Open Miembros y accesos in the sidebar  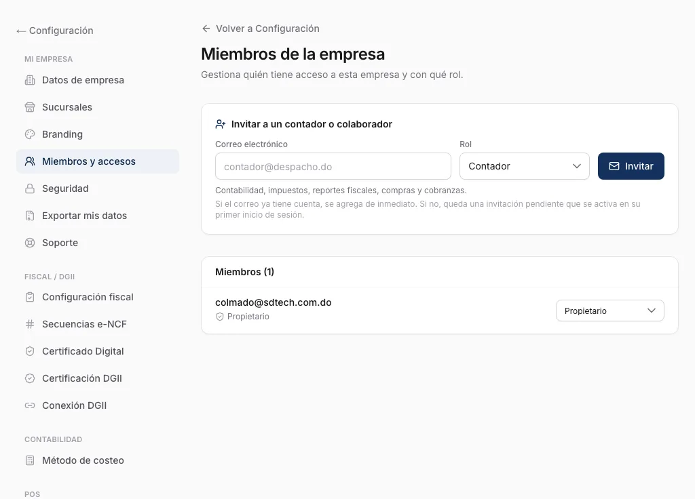[98, 161]
